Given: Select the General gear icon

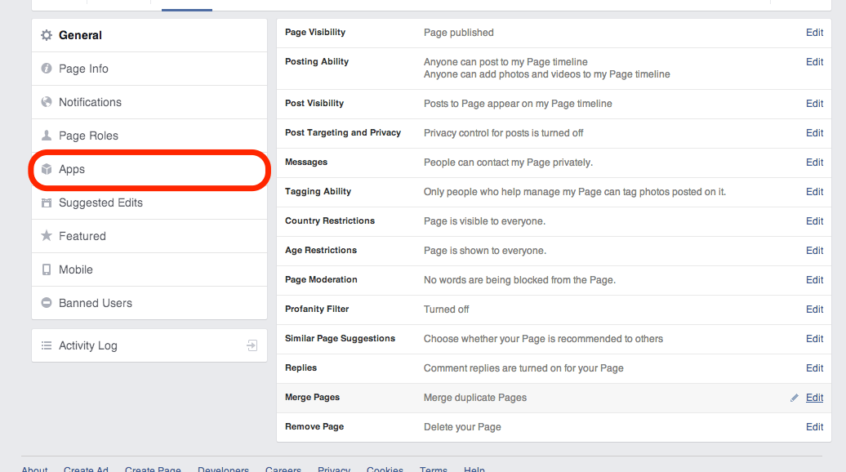Looking at the screenshot, I should (46, 35).
